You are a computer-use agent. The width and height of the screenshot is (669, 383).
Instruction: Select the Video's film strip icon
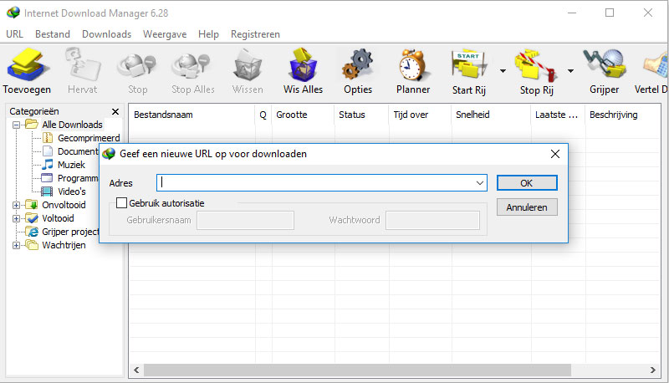click(47, 191)
